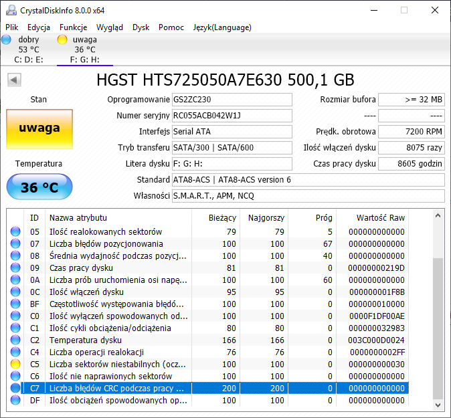Click the Własności field S.M.A.R.T., APM, NCQ
This screenshot has height=418, width=451.
[308, 196]
